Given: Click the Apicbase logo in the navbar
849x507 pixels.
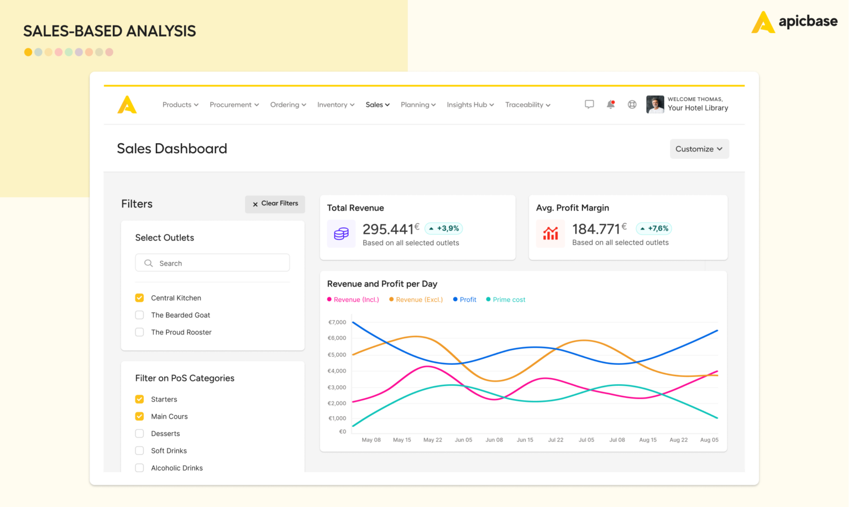Looking at the screenshot, I should coord(127,104).
